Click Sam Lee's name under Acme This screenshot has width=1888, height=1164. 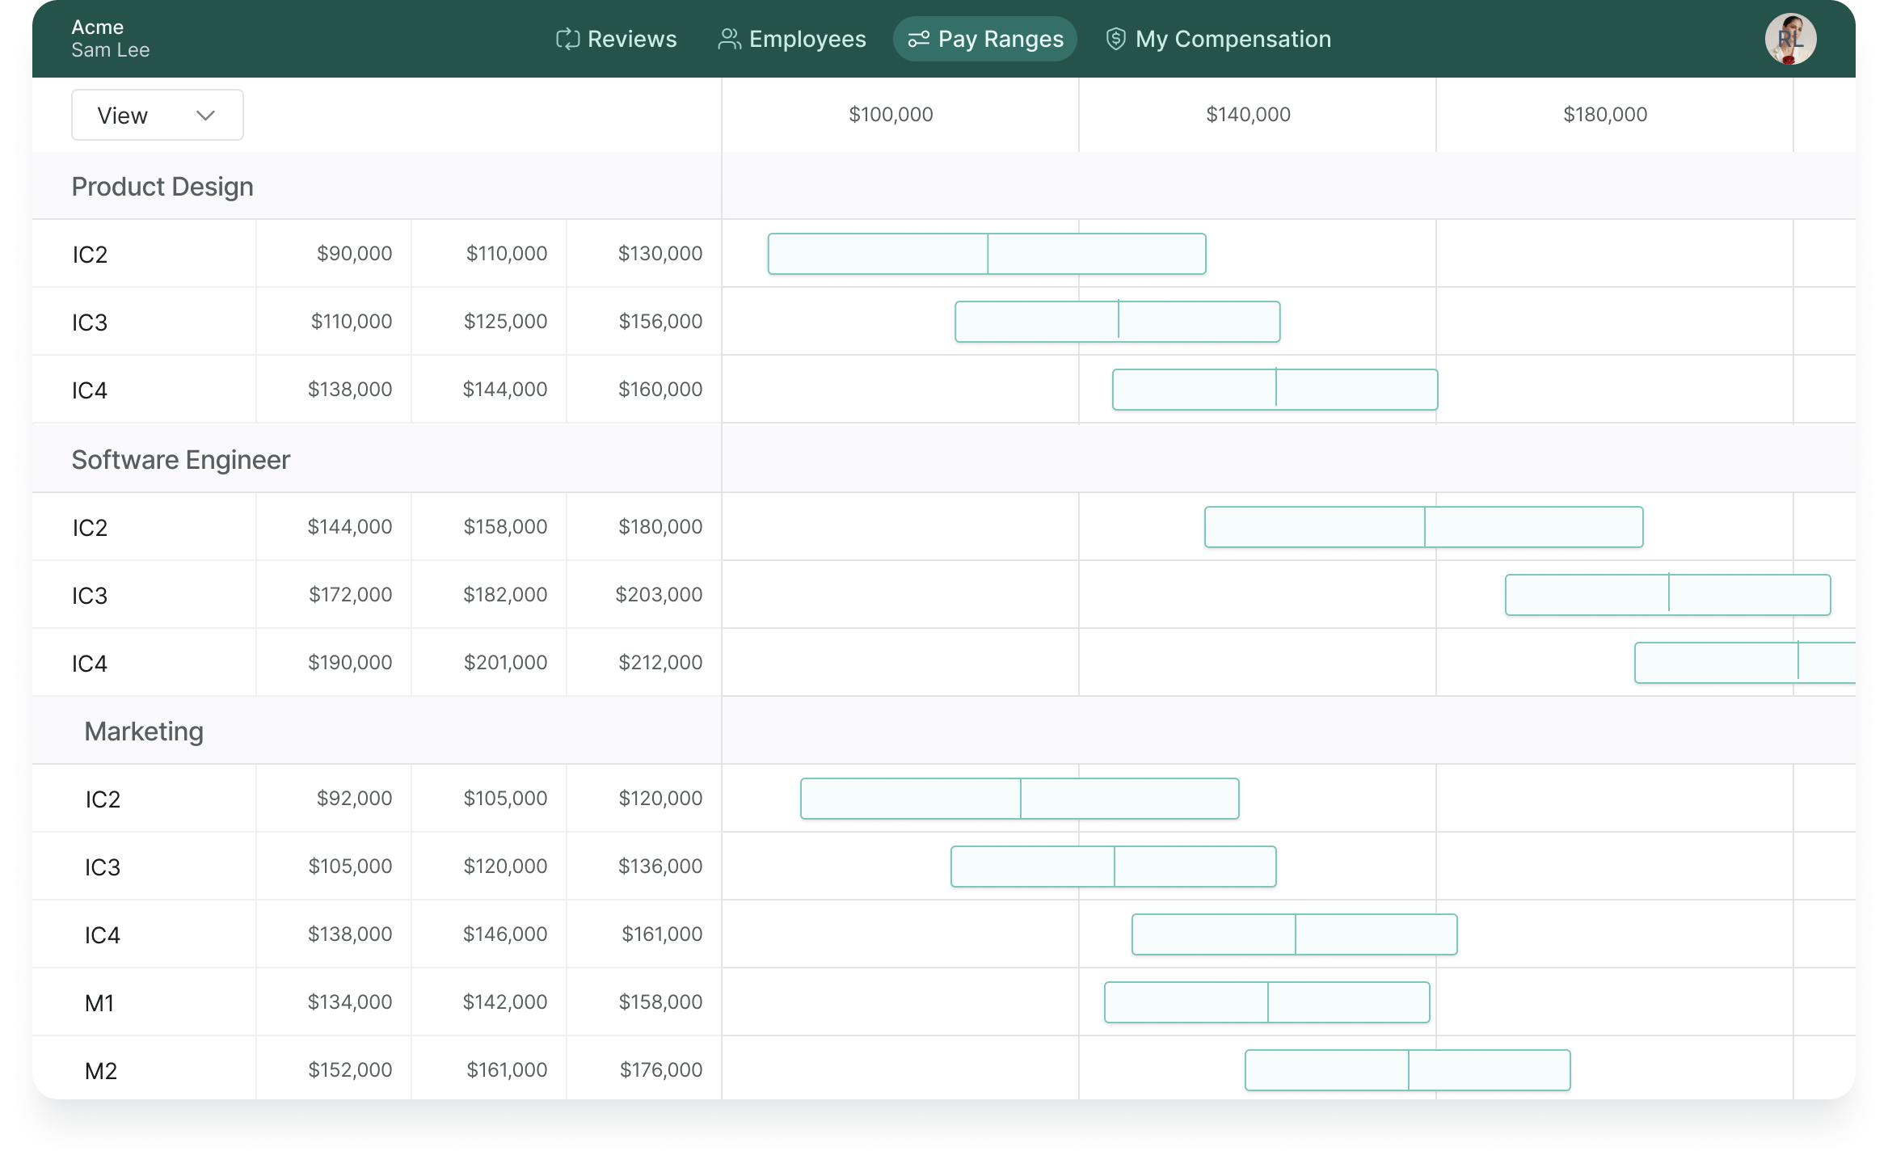[x=111, y=50]
